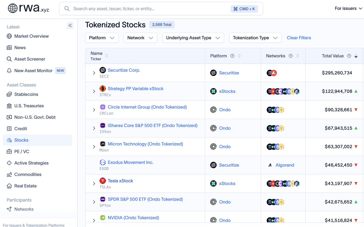
Task: Click the Stablecoins coin stack icon
Action: tap(9, 94)
